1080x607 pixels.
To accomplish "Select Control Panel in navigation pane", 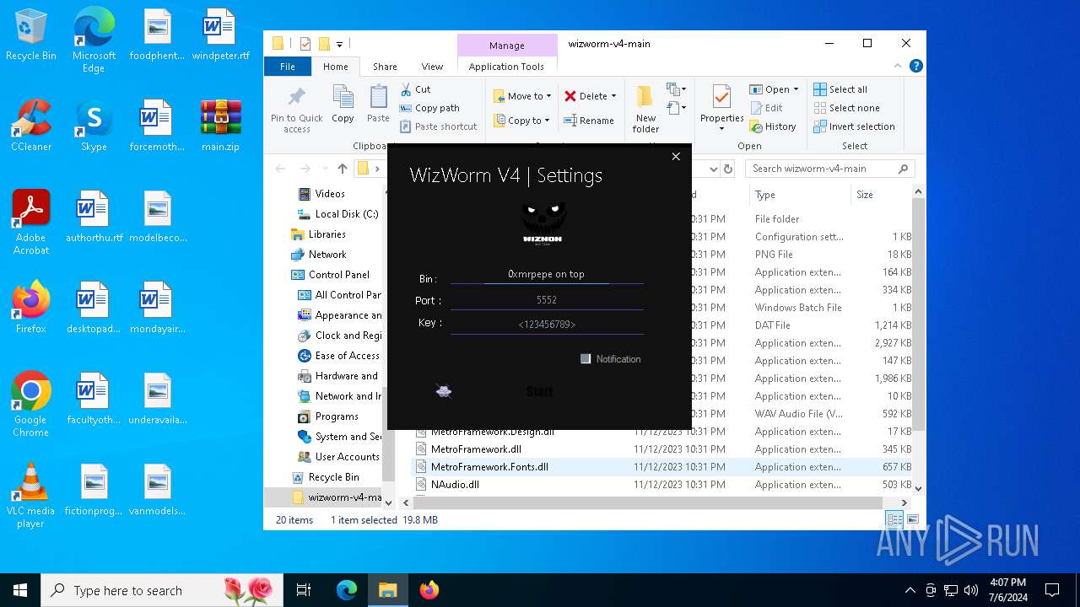I will pos(338,275).
